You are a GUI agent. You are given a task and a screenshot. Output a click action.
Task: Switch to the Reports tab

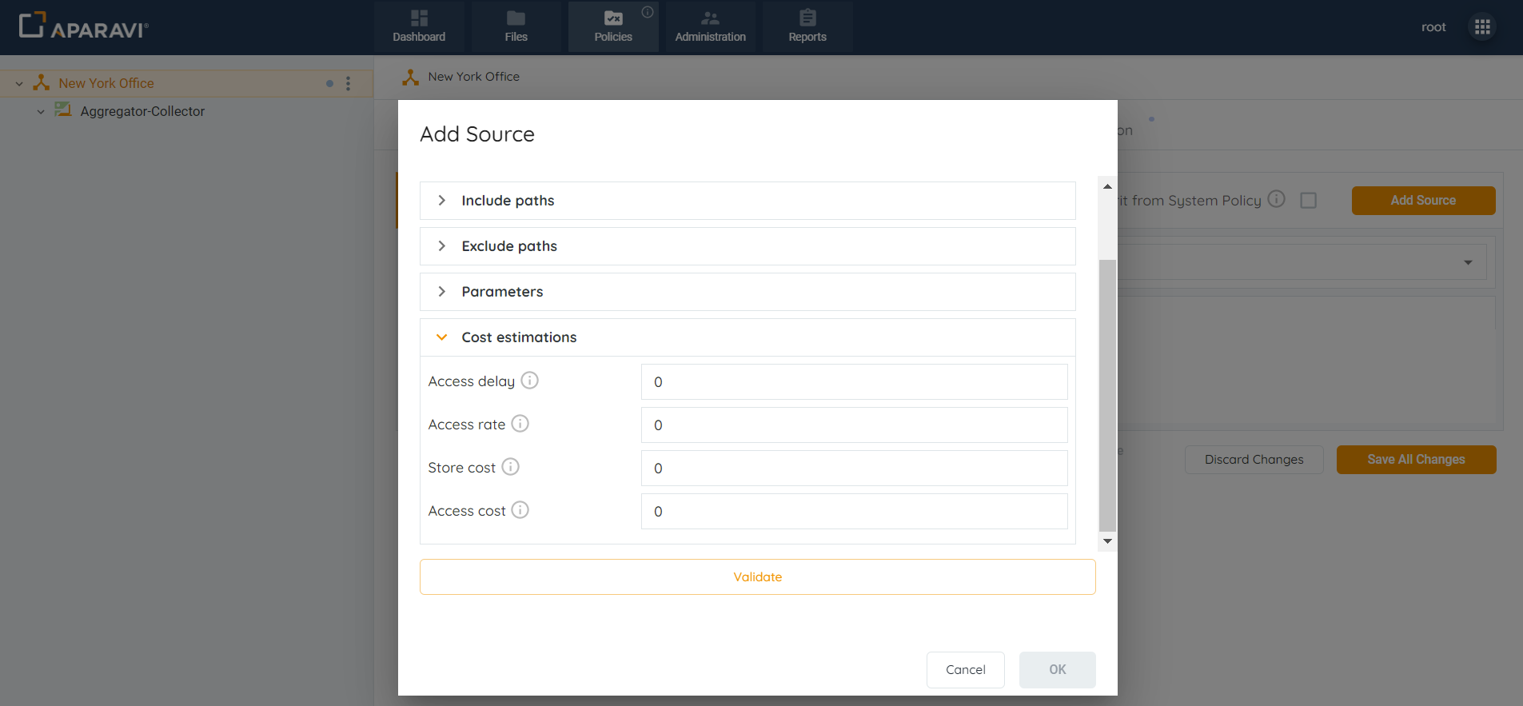(x=807, y=27)
